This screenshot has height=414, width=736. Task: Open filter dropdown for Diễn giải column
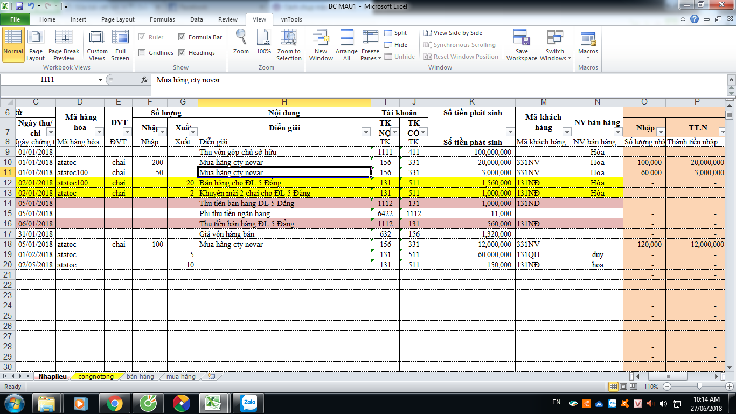[365, 132]
